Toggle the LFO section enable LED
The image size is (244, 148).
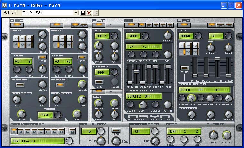tap(184, 25)
